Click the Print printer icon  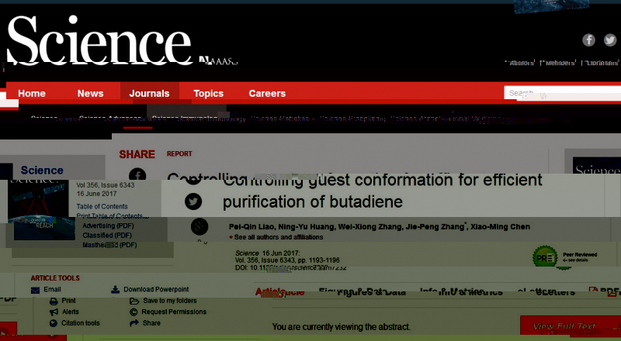click(x=54, y=301)
